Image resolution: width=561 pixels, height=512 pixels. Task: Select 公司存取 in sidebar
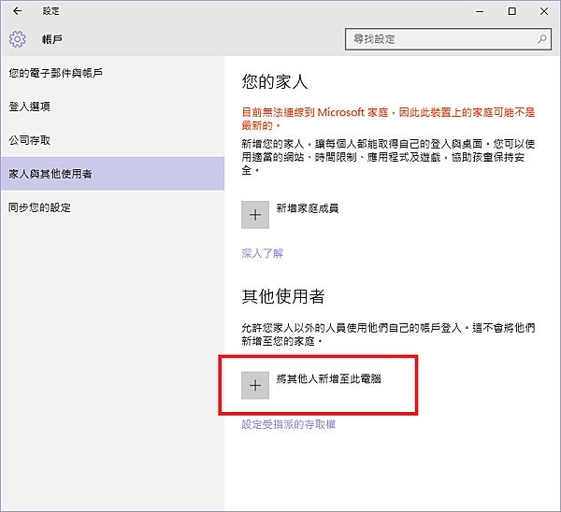112,140
